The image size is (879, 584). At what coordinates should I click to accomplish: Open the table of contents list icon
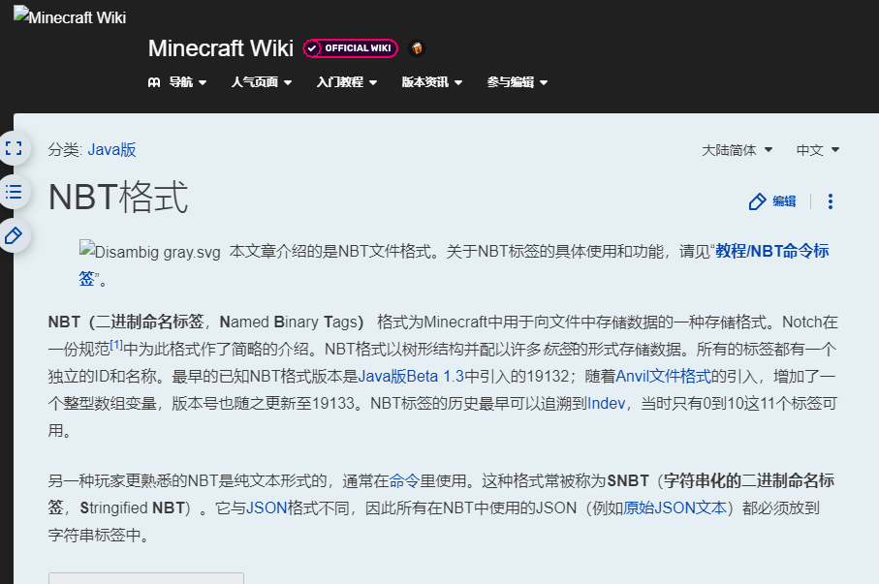(14, 192)
